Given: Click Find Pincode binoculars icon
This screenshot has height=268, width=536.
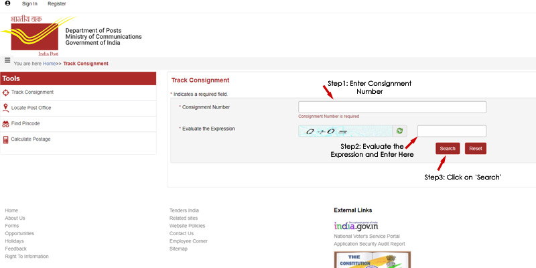Looking at the screenshot, I should pos(5,124).
